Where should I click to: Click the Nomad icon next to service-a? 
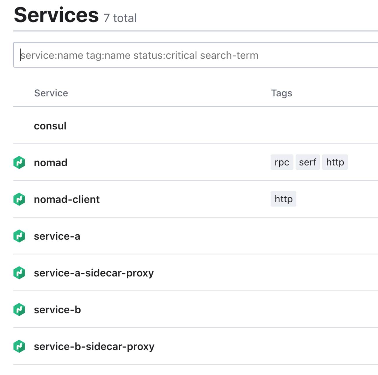click(x=19, y=236)
